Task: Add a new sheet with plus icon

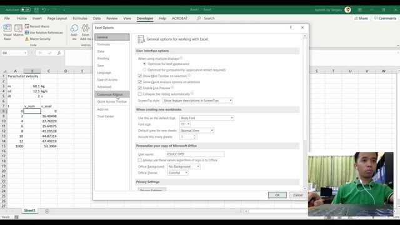Action: pyautogui.click(x=47, y=211)
